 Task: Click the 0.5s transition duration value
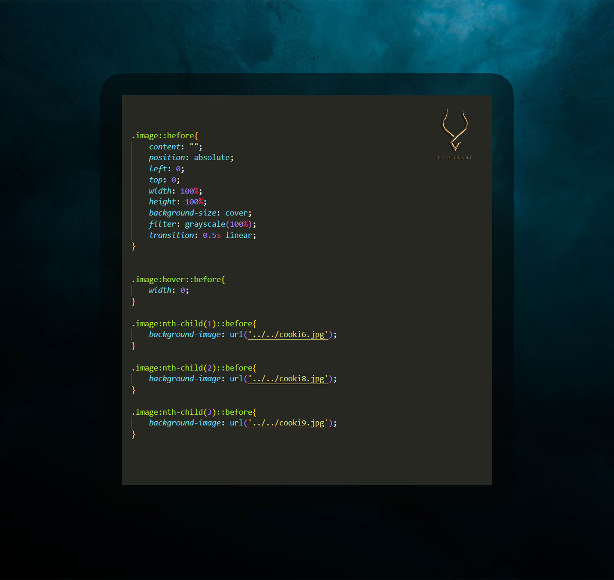211,235
